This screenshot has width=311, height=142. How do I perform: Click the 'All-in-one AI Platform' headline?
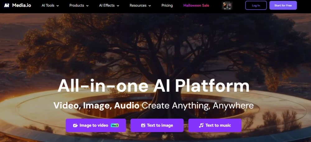point(154,86)
